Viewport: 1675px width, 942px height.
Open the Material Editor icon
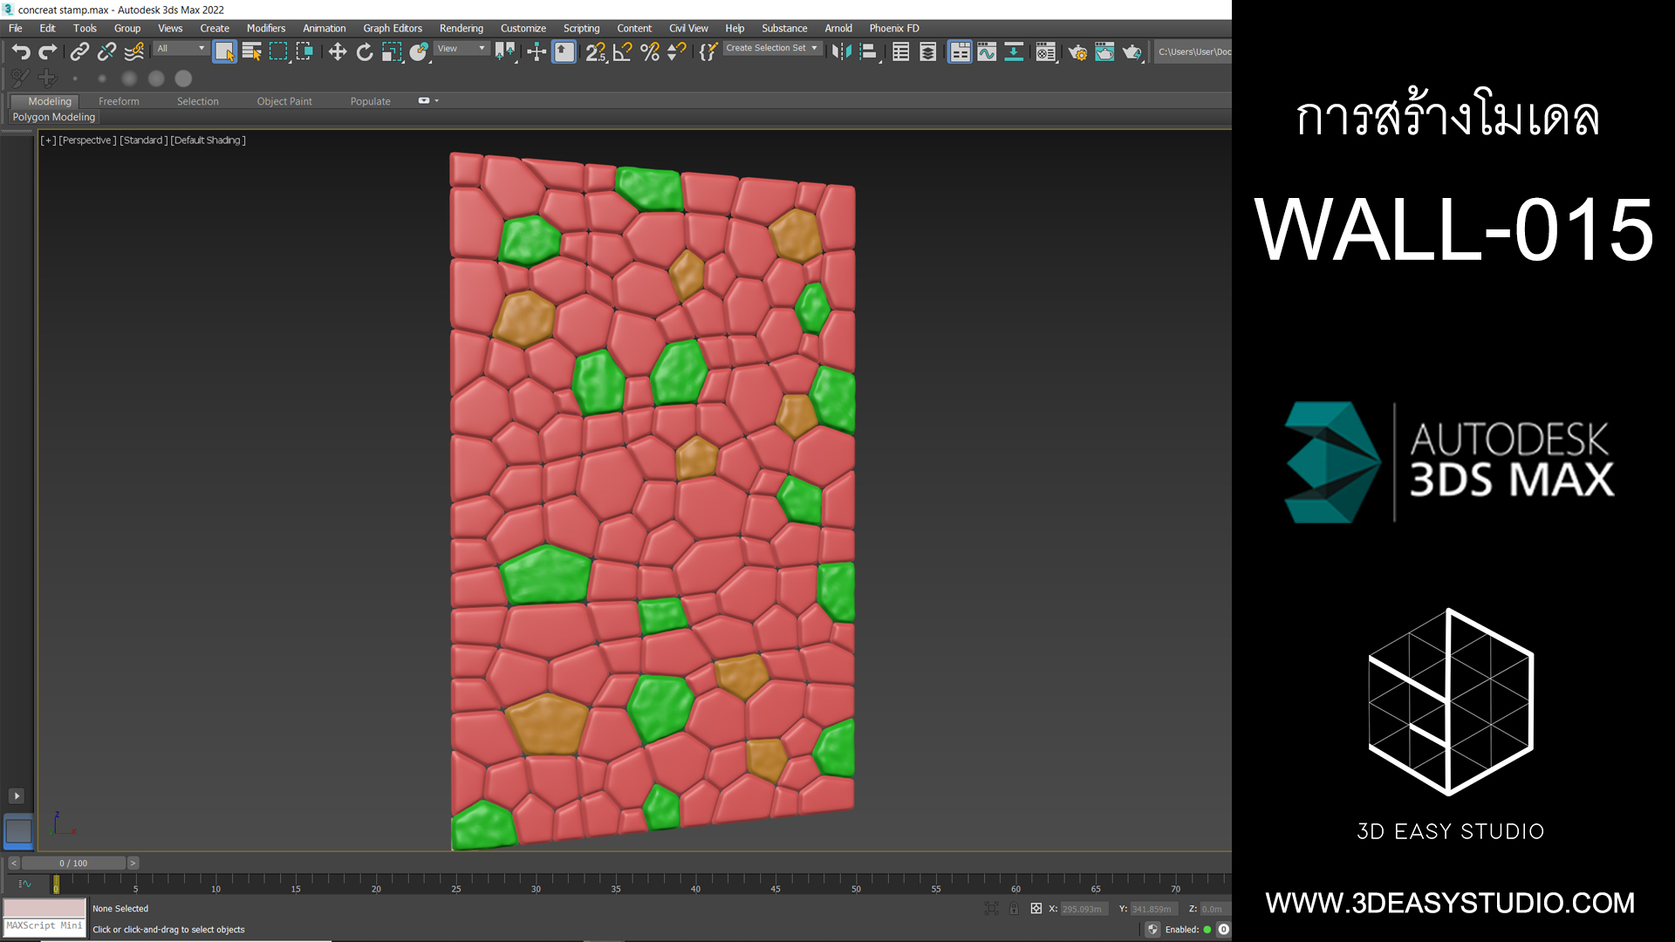pos(1045,52)
